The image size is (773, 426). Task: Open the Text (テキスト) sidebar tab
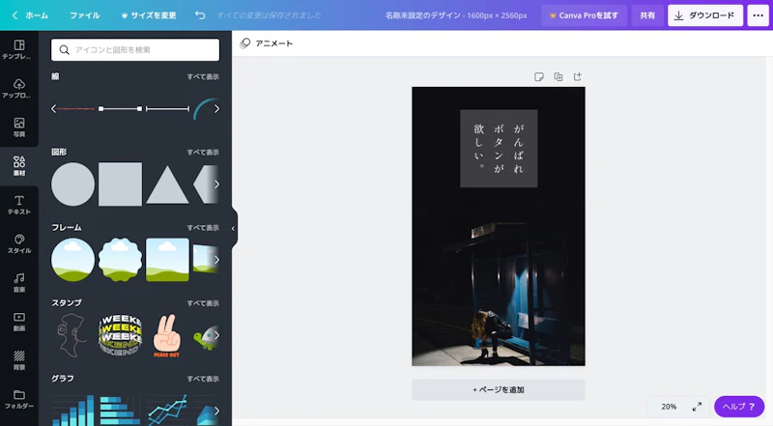(x=18, y=205)
